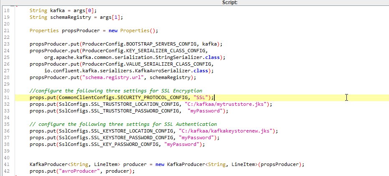Click line number 28 in gutter
The image size is (389, 176).
pyautogui.click(x=7, y=77)
